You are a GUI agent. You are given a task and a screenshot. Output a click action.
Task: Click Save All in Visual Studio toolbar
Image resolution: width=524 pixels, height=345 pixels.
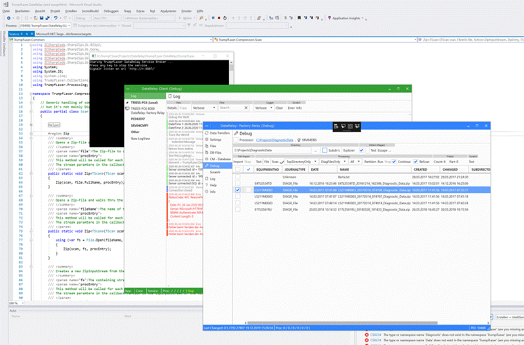(x=48, y=18)
